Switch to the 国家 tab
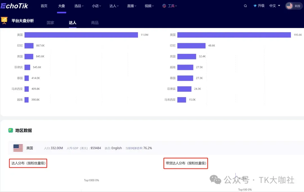 [50, 23]
